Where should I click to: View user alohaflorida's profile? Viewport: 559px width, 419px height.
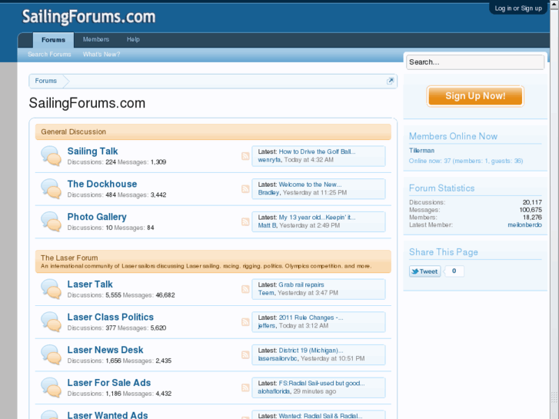[x=274, y=391]
